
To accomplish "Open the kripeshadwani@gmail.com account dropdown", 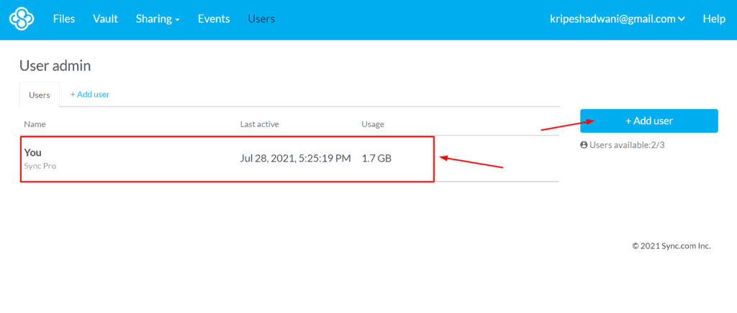I will [617, 19].
